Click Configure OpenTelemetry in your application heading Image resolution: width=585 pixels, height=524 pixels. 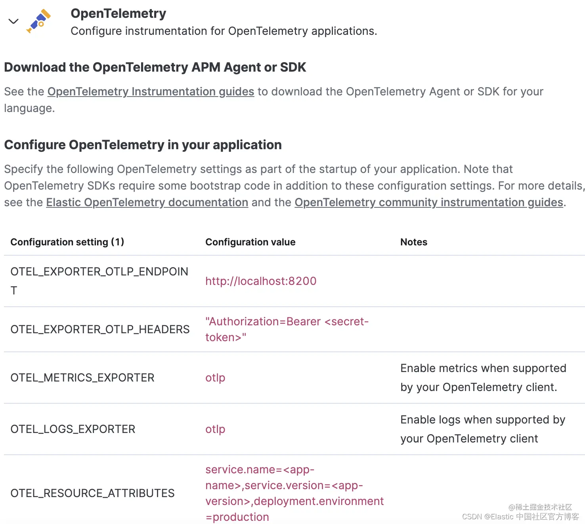tap(143, 145)
